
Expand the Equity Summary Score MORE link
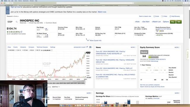click(177, 47)
